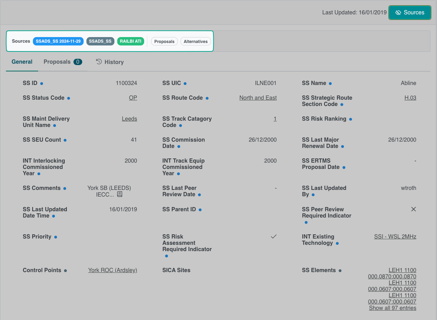
Task: Hide the Sources panel with Sources button
Action: coord(410,13)
